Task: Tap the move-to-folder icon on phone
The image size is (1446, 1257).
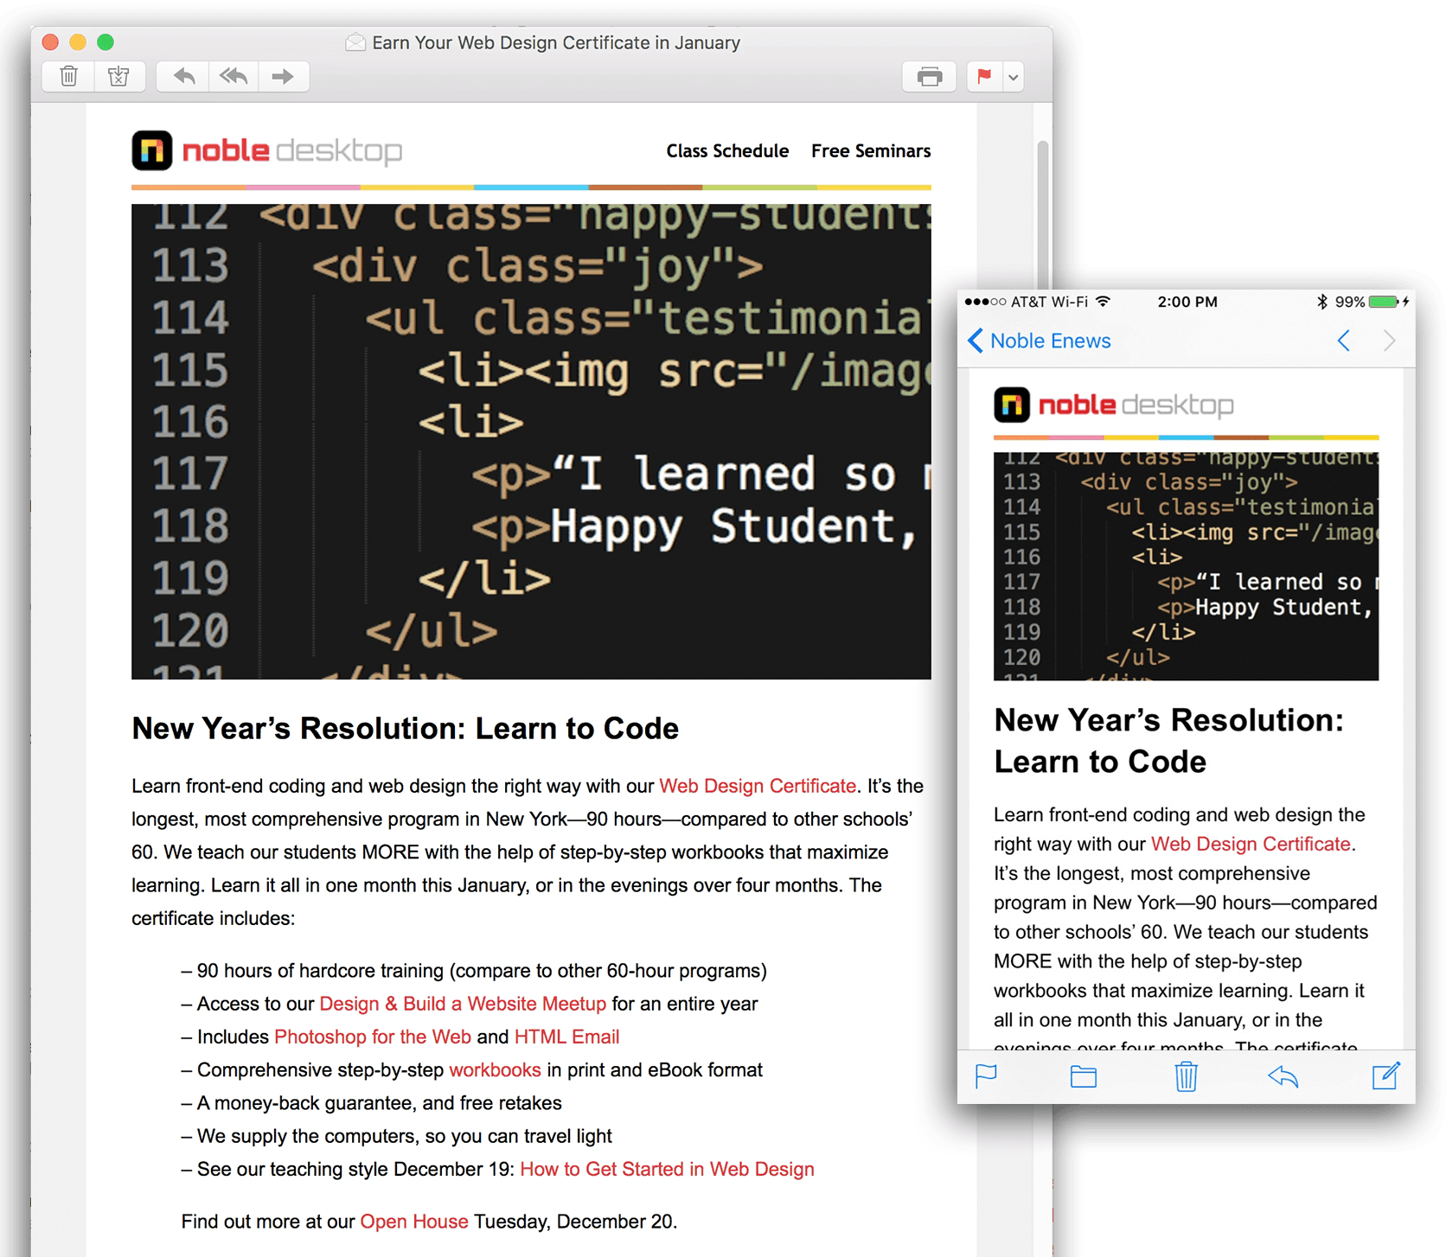Action: click(x=1084, y=1076)
